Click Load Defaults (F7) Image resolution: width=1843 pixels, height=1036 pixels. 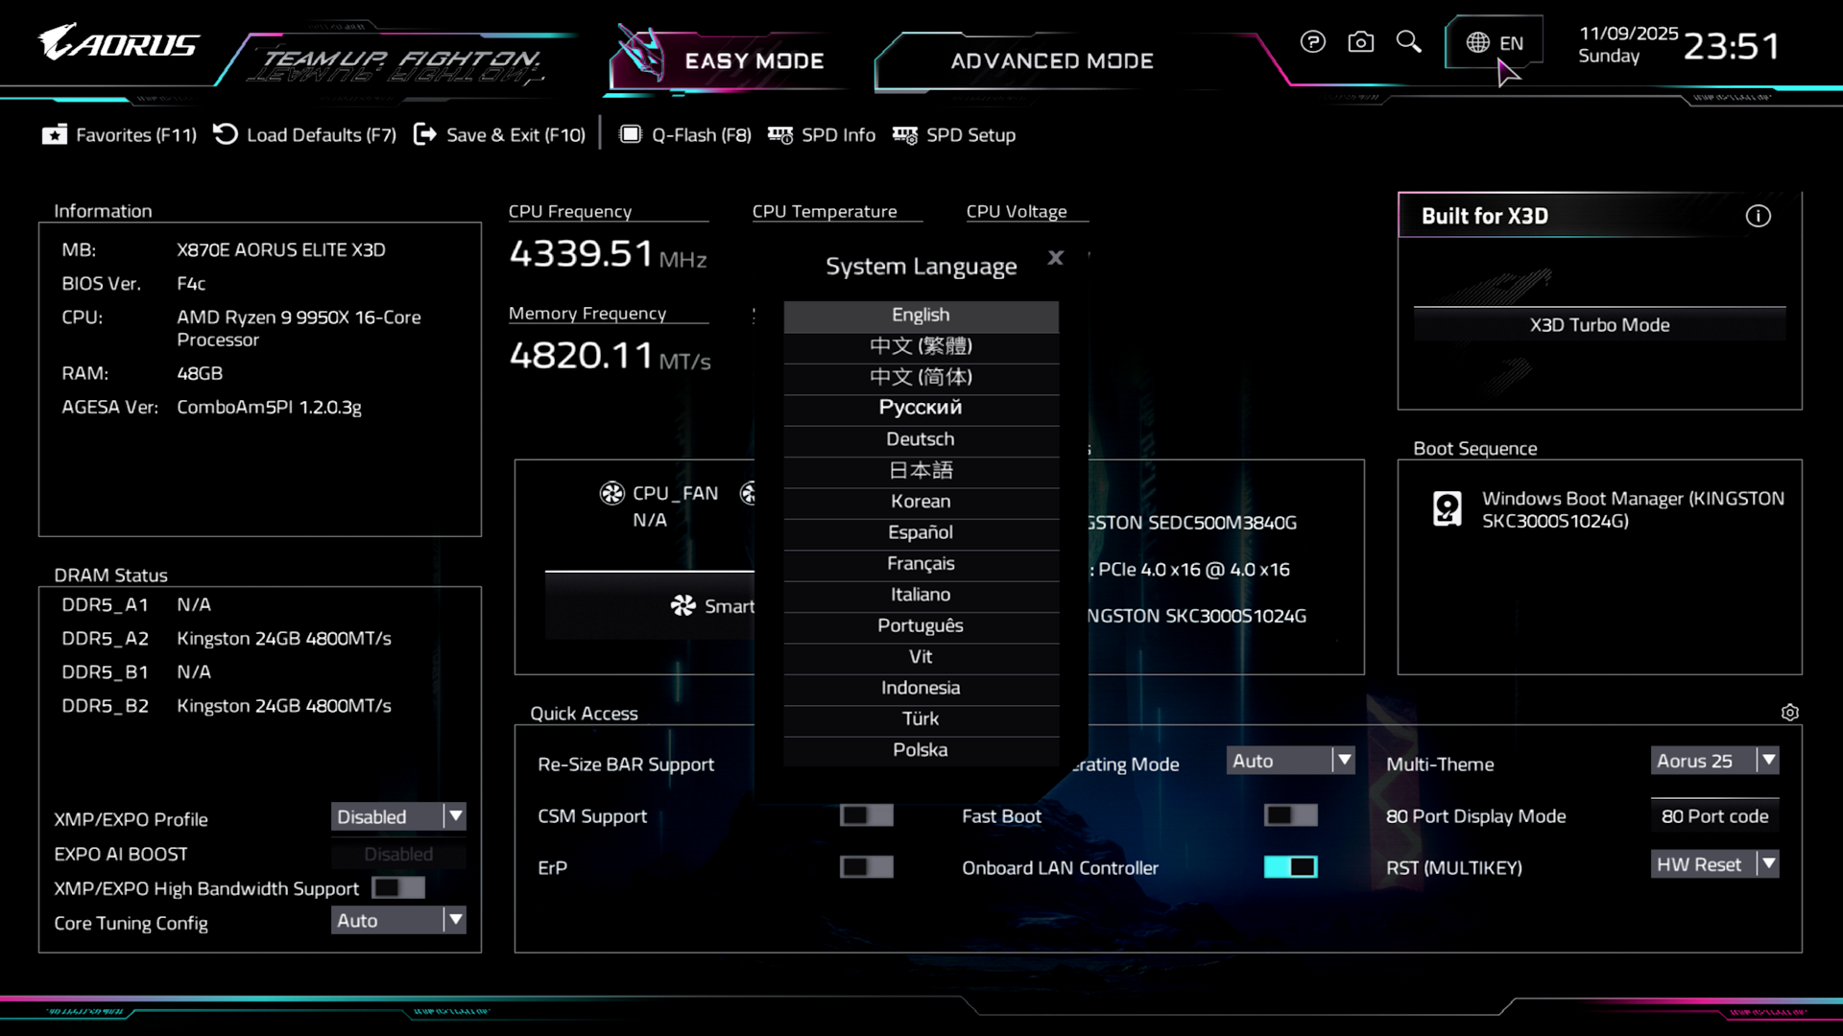click(x=304, y=135)
